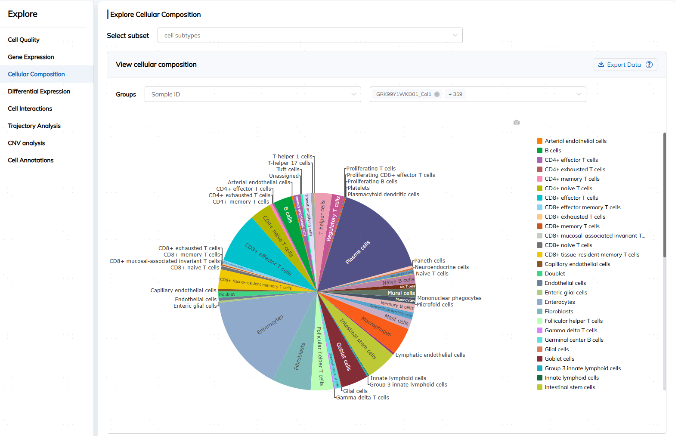This screenshot has width=675, height=436.
Task: Click the Export Data button
Action: 624,65
